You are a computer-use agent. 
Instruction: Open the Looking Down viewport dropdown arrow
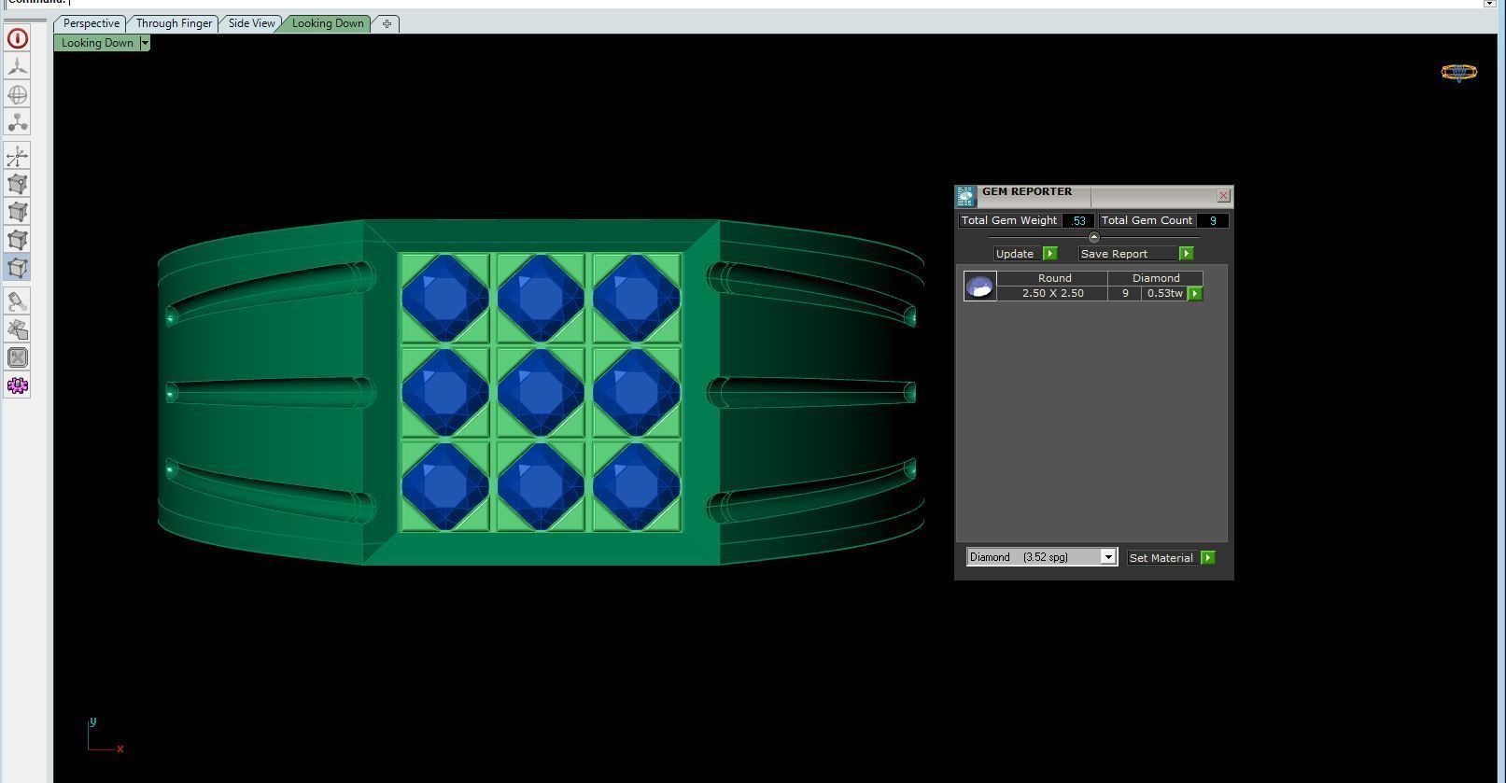(x=145, y=43)
